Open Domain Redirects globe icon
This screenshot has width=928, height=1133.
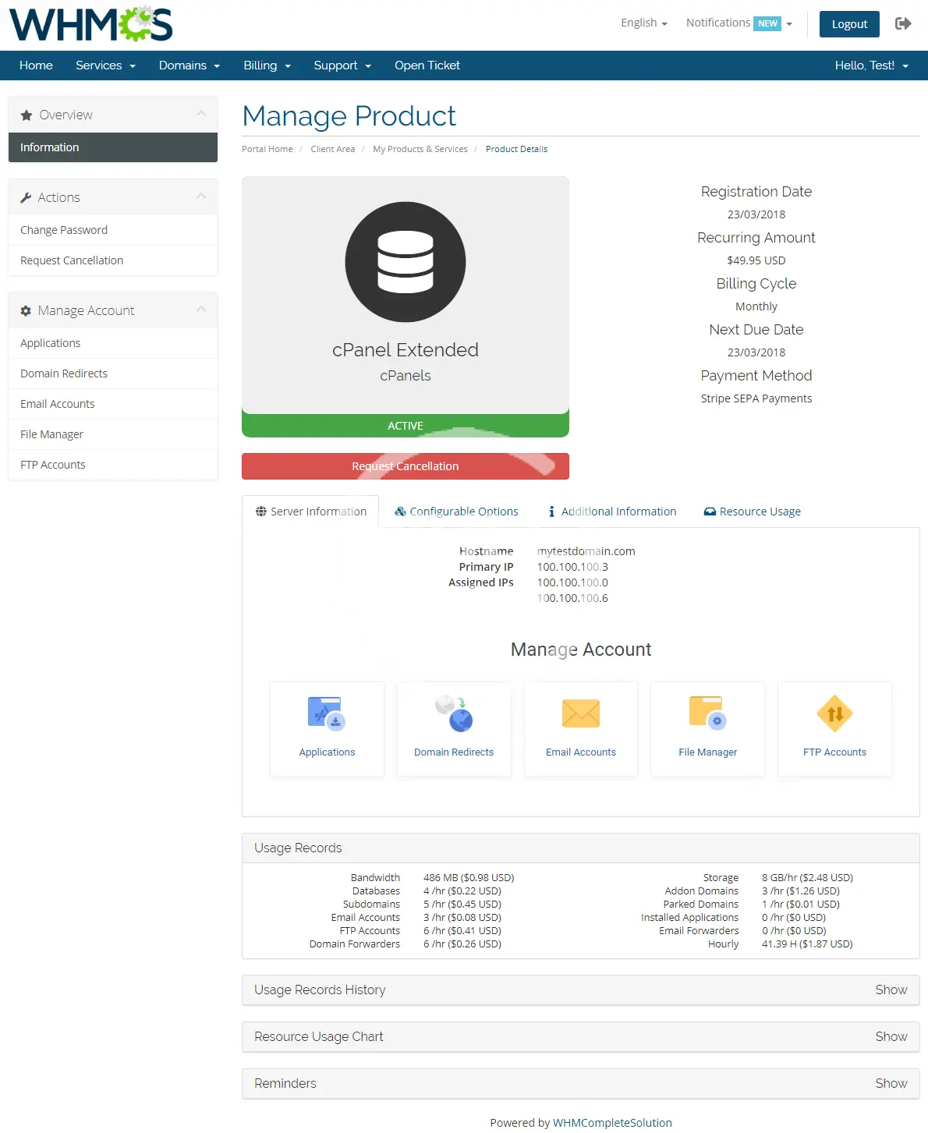[454, 713]
